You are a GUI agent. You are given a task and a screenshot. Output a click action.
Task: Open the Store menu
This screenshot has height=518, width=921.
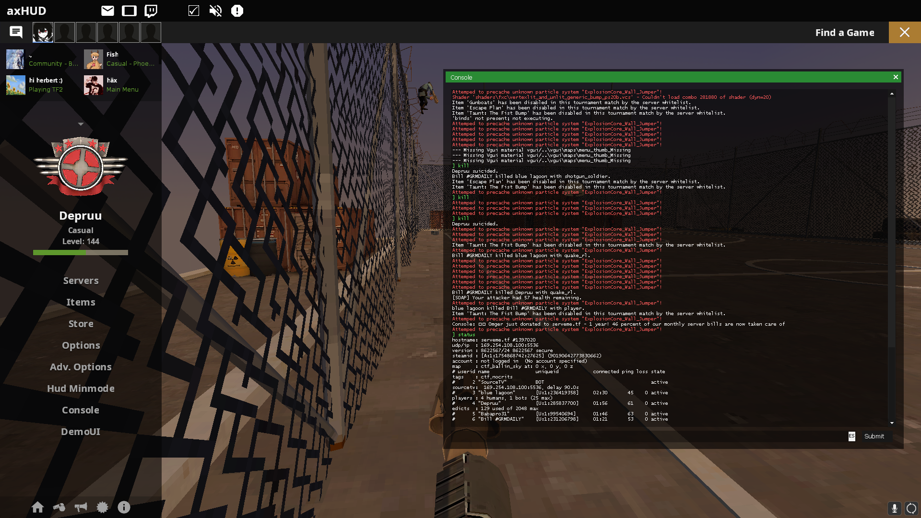81,324
